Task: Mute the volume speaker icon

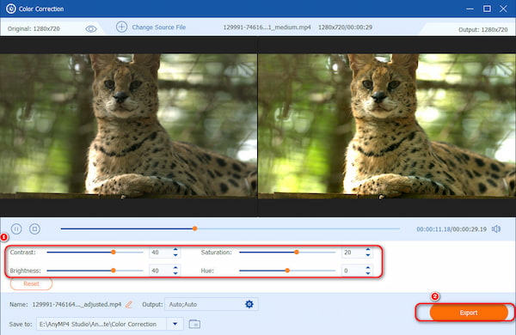Action: pyautogui.click(x=496, y=228)
